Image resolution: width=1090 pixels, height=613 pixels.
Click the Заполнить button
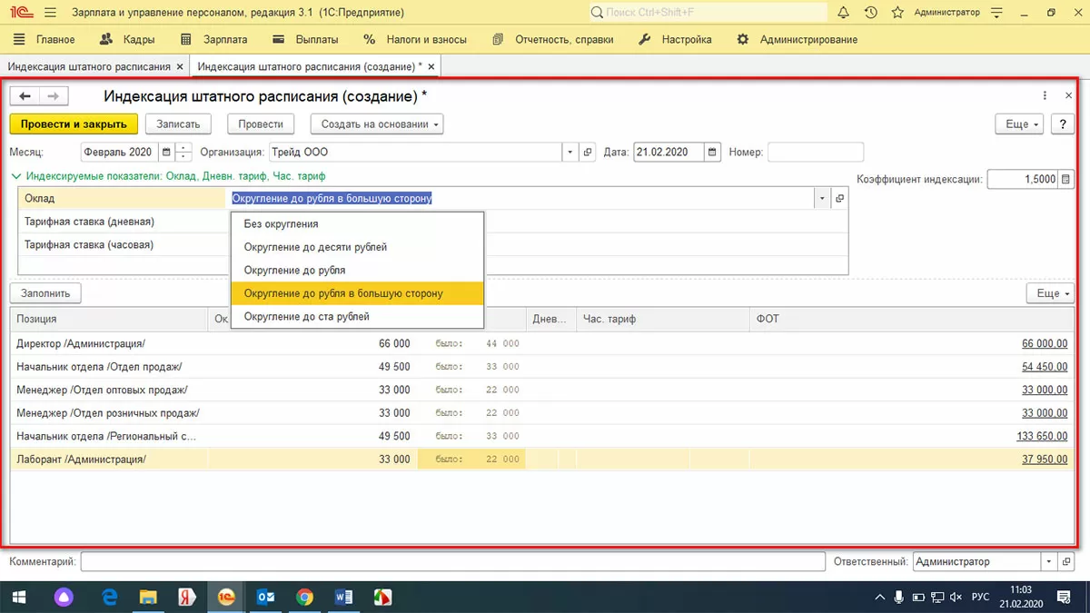point(46,293)
